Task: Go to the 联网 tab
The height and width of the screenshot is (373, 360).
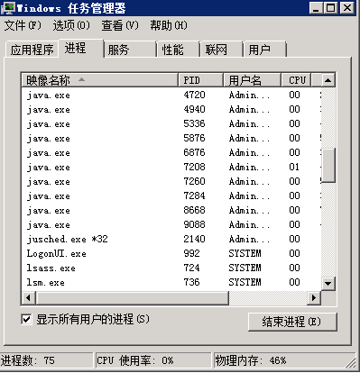Action: coord(222,50)
